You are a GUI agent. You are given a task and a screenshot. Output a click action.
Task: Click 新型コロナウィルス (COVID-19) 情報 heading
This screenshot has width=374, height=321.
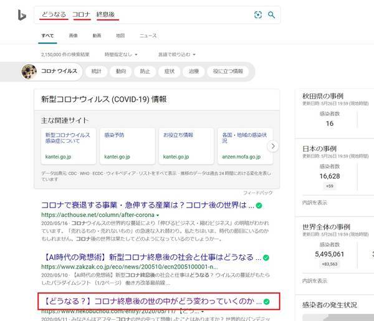coord(103,99)
